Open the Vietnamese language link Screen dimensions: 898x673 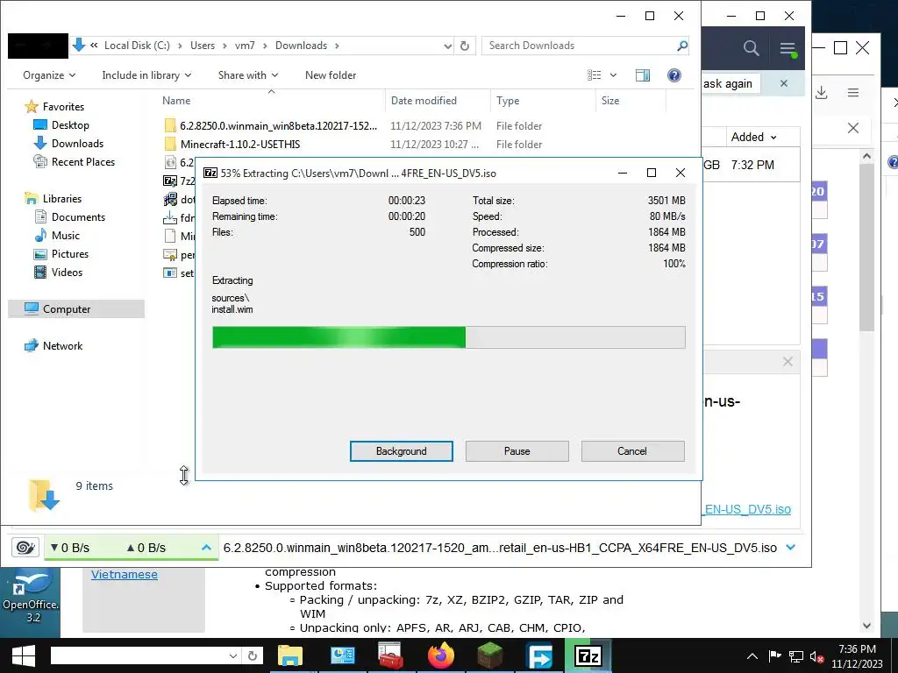[x=125, y=575]
